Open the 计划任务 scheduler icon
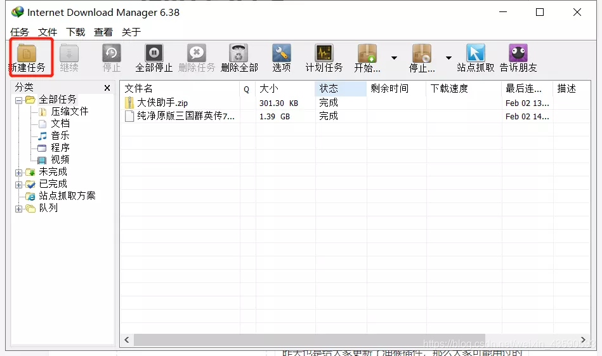The height and width of the screenshot is (356, 602). click(324, 53)
